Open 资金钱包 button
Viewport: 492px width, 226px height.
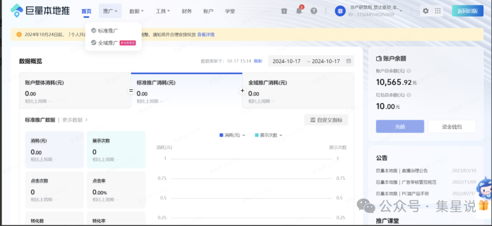click(452, 126)
